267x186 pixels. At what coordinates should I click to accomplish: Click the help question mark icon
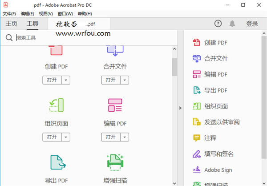click(x=218, y=24)
